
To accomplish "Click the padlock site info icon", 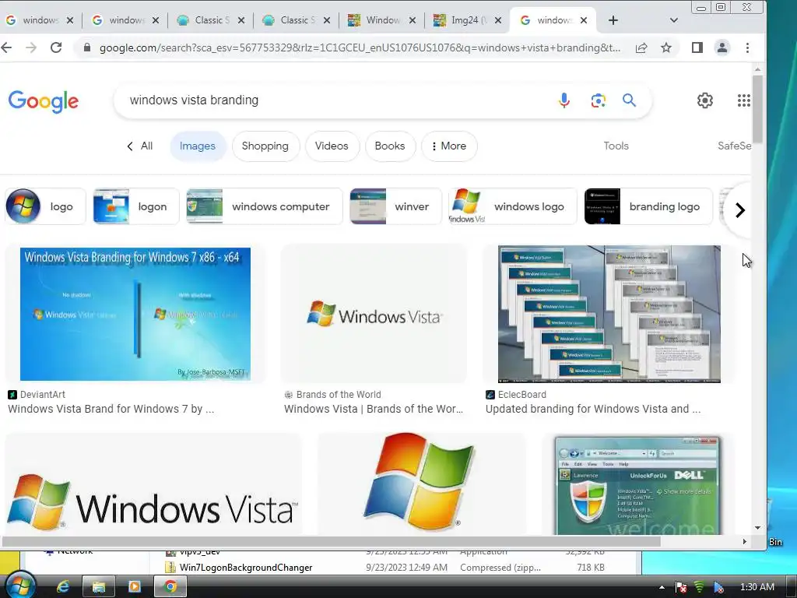I will pyautogui.click(x=87, y=47).
